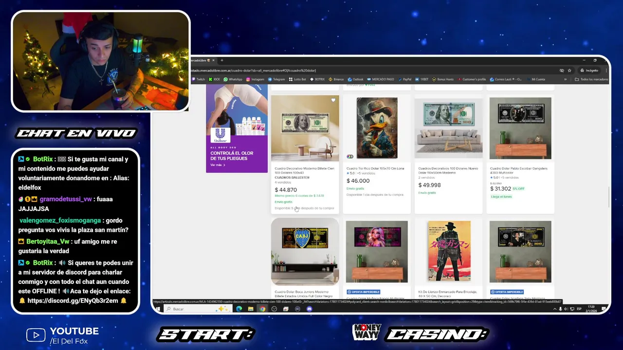Click the Mismo precio 6 cuotas text

[x=299, y=196]
